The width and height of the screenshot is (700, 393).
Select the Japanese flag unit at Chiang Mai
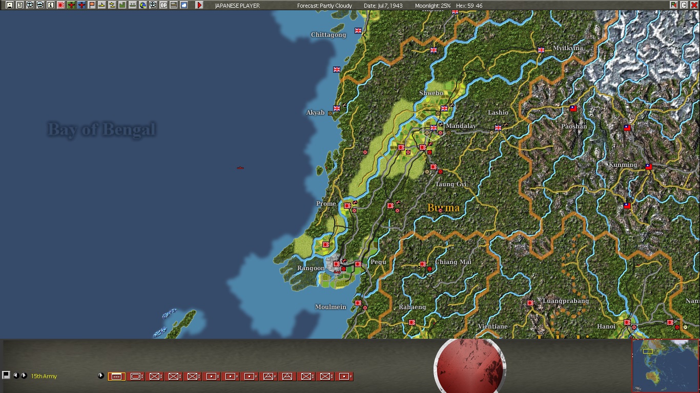click(x=423, y=264)
